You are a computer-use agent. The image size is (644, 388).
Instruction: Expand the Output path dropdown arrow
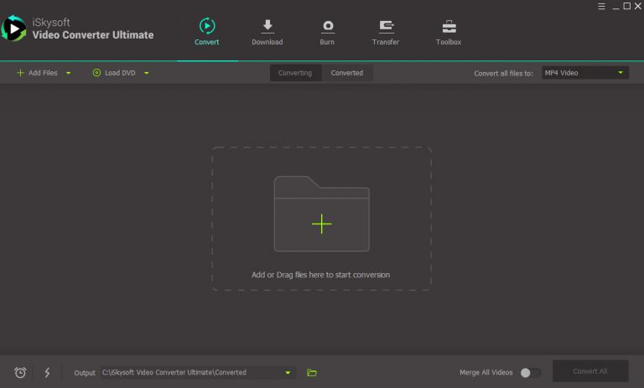point(288,373)
